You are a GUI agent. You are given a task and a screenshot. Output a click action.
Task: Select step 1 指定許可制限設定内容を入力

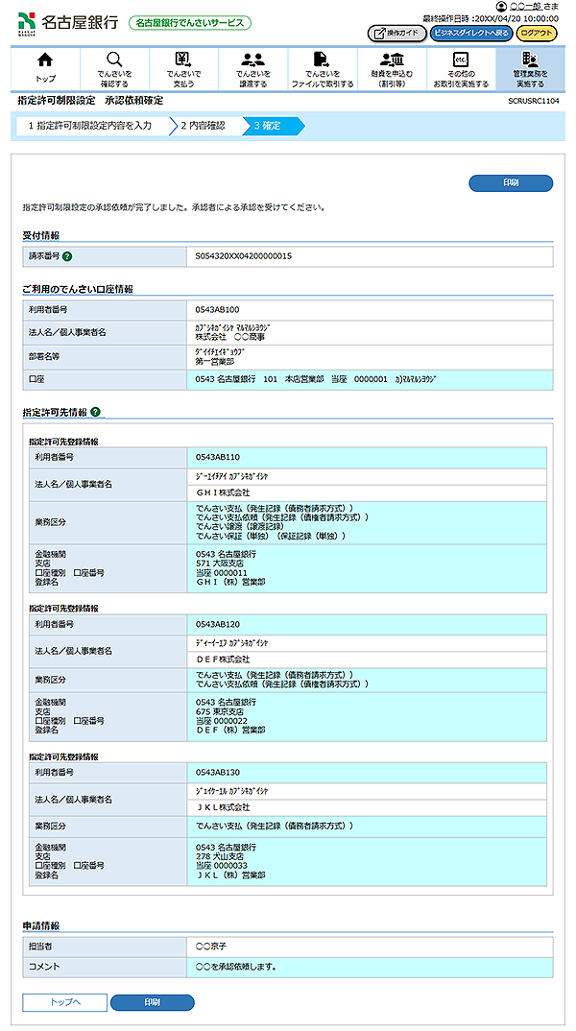pyautogui.click(x=89, y=126)
